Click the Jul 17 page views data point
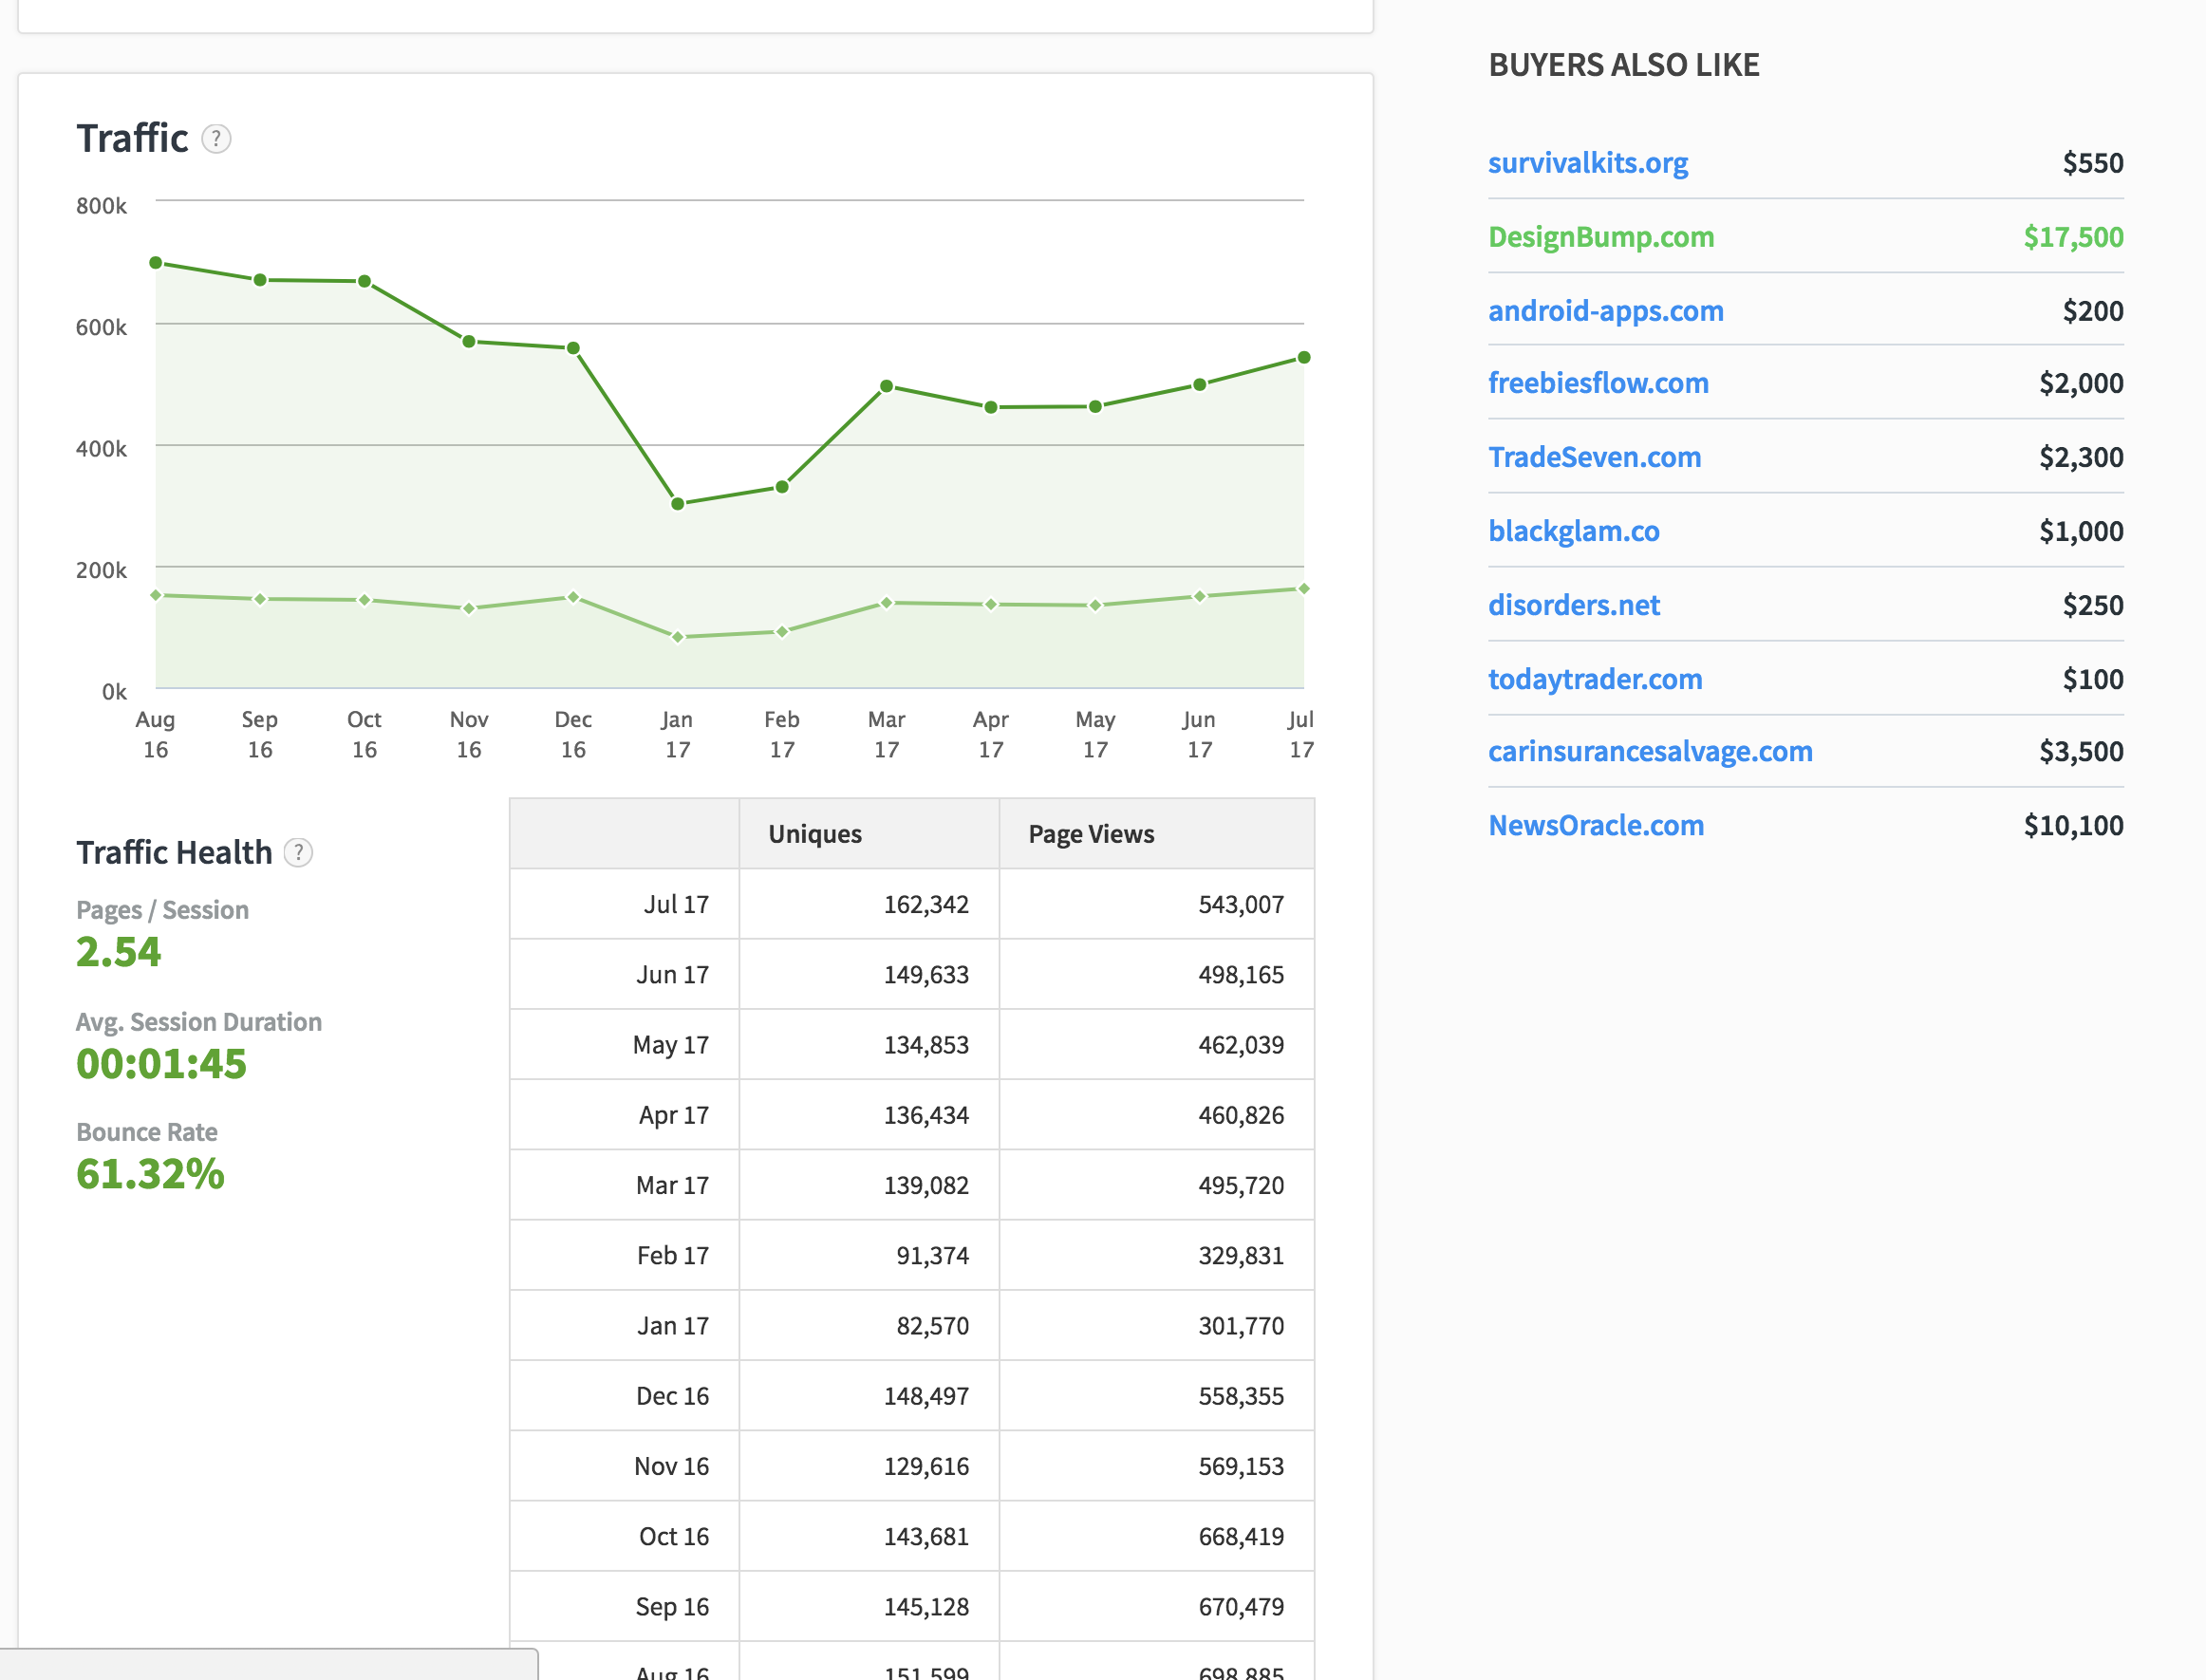The width and height of the screenshot is (2206, 1680). [1303, 358]
